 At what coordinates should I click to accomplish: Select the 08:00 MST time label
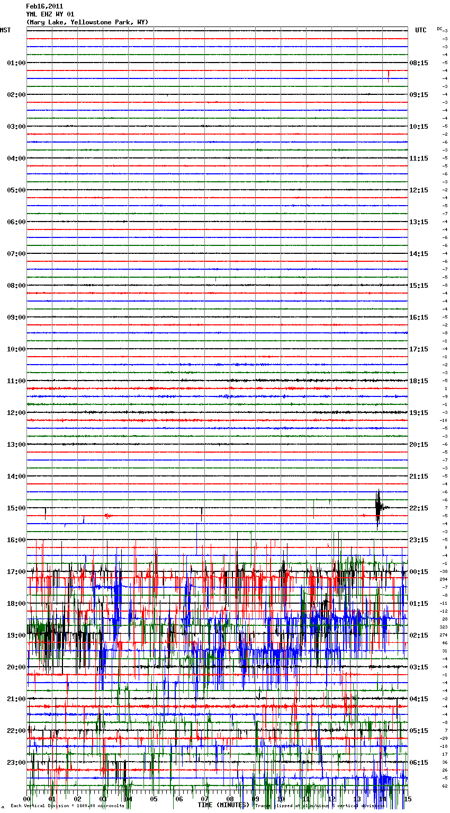16,286
